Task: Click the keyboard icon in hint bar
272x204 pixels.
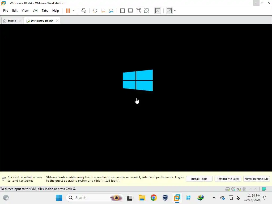Action: (4, 179)
